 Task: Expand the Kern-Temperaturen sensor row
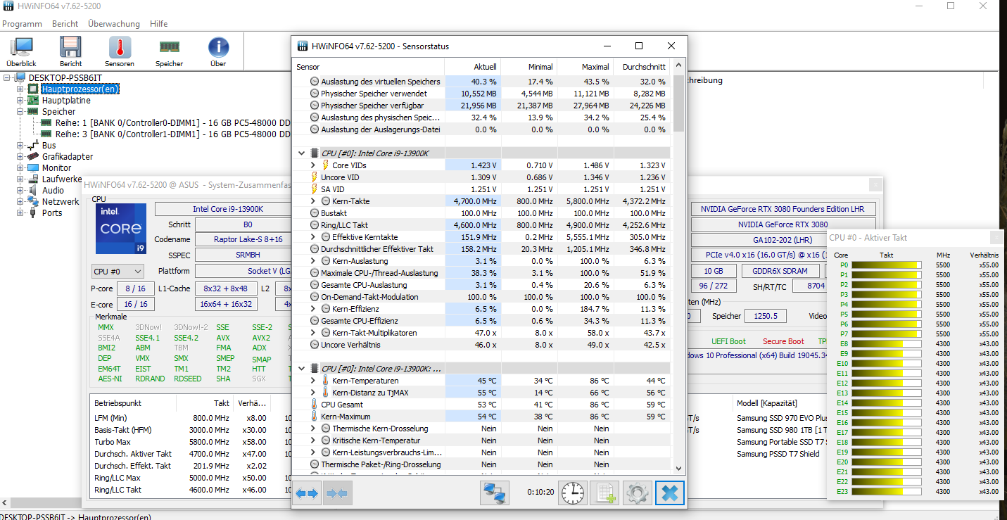[313, 381]
